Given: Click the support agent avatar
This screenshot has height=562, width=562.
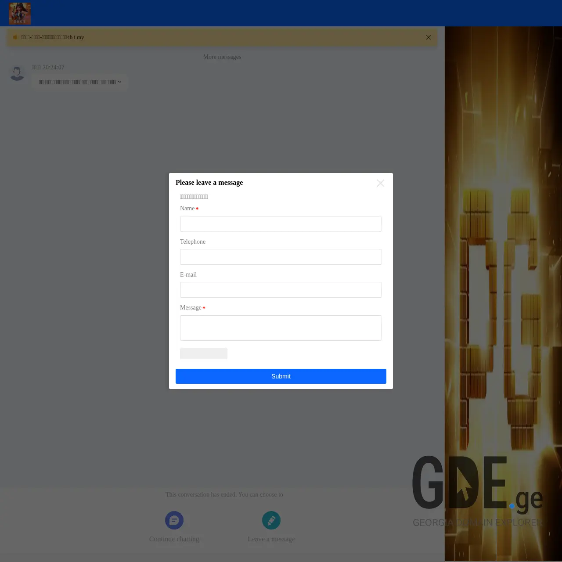Looking at the screenshot, I should 18,72.
